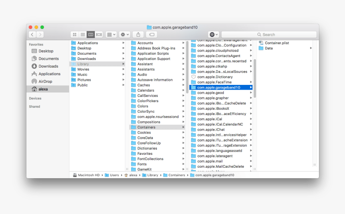Click Macintosh HD in path bar
This screenshot has width=345, height=214.
coord(86,175)
